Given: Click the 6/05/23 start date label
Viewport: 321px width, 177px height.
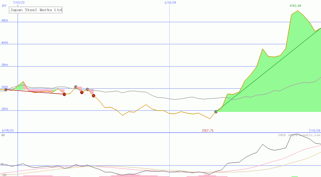Looking at the screenshot, I should click(8, 130).
